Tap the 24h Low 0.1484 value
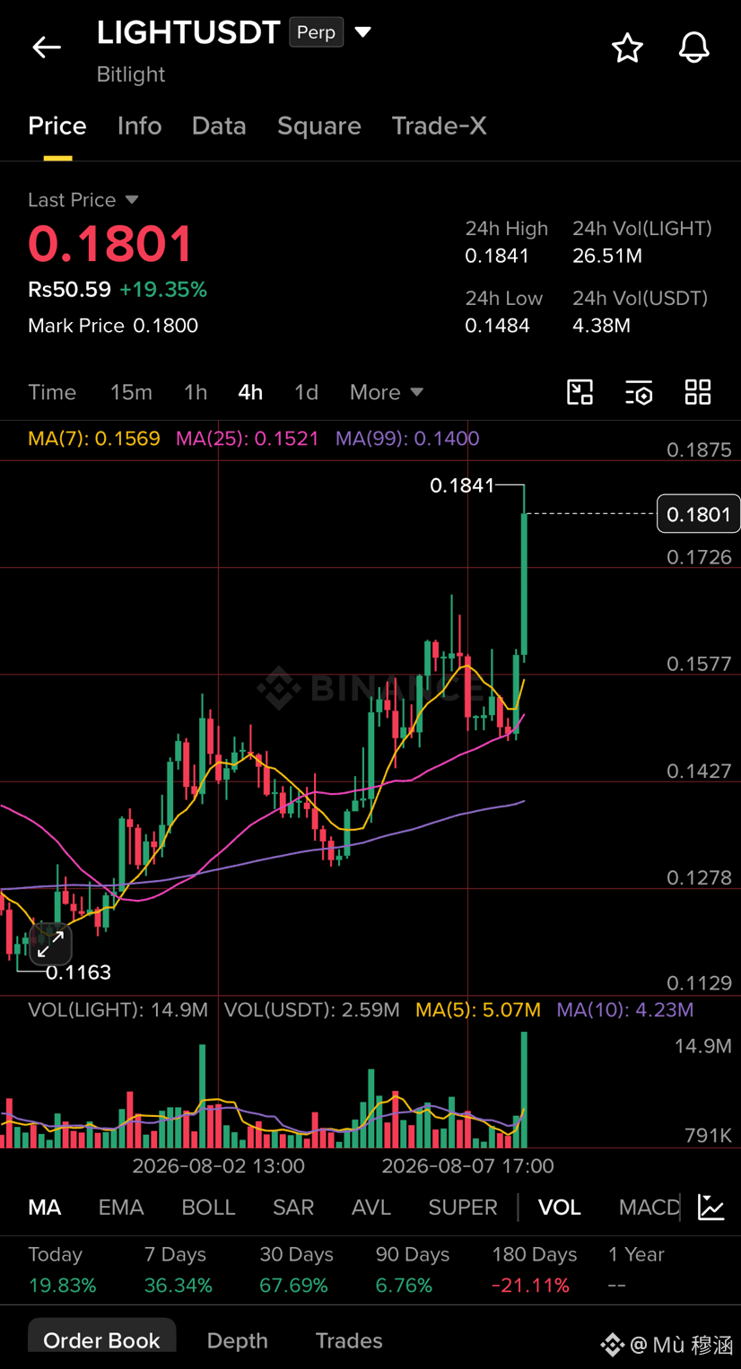The height and width of the screenshot is (1369, 741). tap(497, 326)
